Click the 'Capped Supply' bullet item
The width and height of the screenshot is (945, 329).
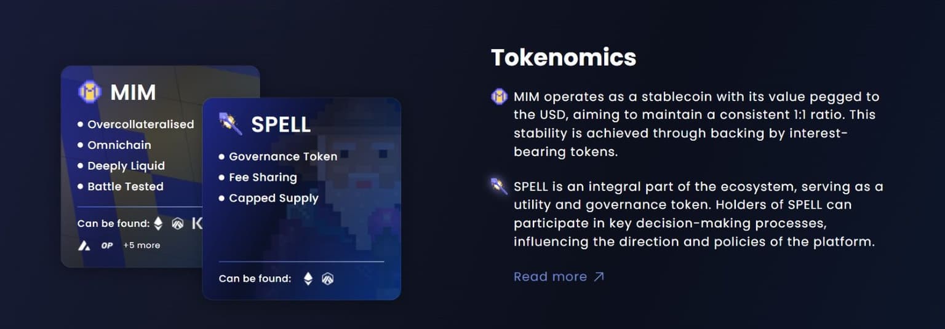[273, 198]
